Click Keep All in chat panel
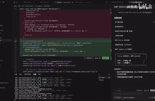This screenshot has height=101, width=155. pyautogui.click(x=146, y=90)
